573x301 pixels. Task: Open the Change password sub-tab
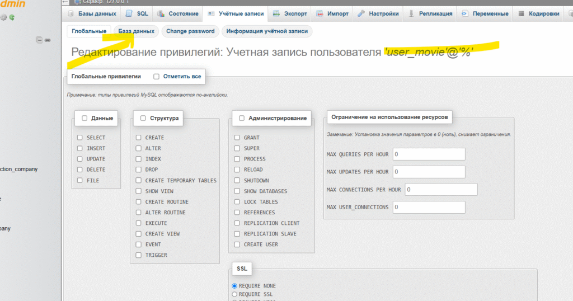[190, 31]
